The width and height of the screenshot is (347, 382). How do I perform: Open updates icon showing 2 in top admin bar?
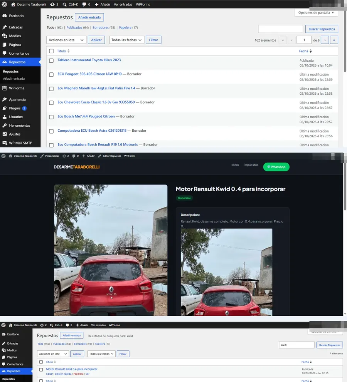point(54,4)
